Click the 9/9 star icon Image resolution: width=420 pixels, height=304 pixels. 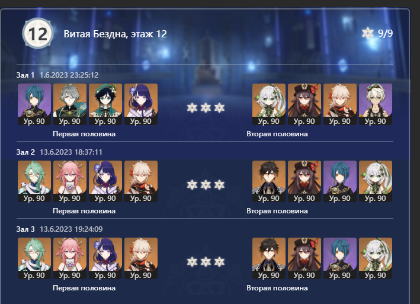pos(367,33)
